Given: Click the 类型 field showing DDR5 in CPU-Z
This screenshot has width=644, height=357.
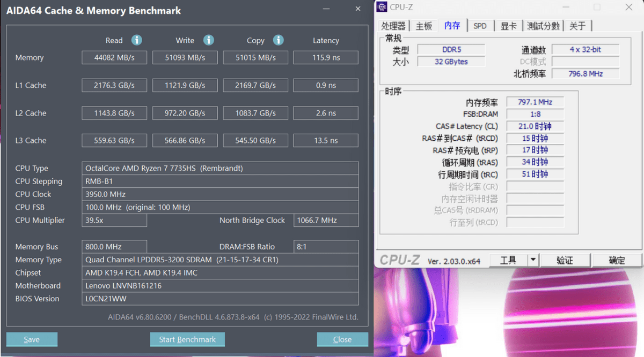Looking at the screenshot, I should (x=451, y=49).
